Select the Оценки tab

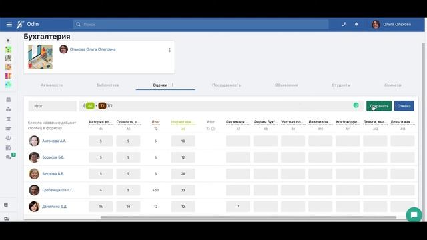click(x=160, y=85)
